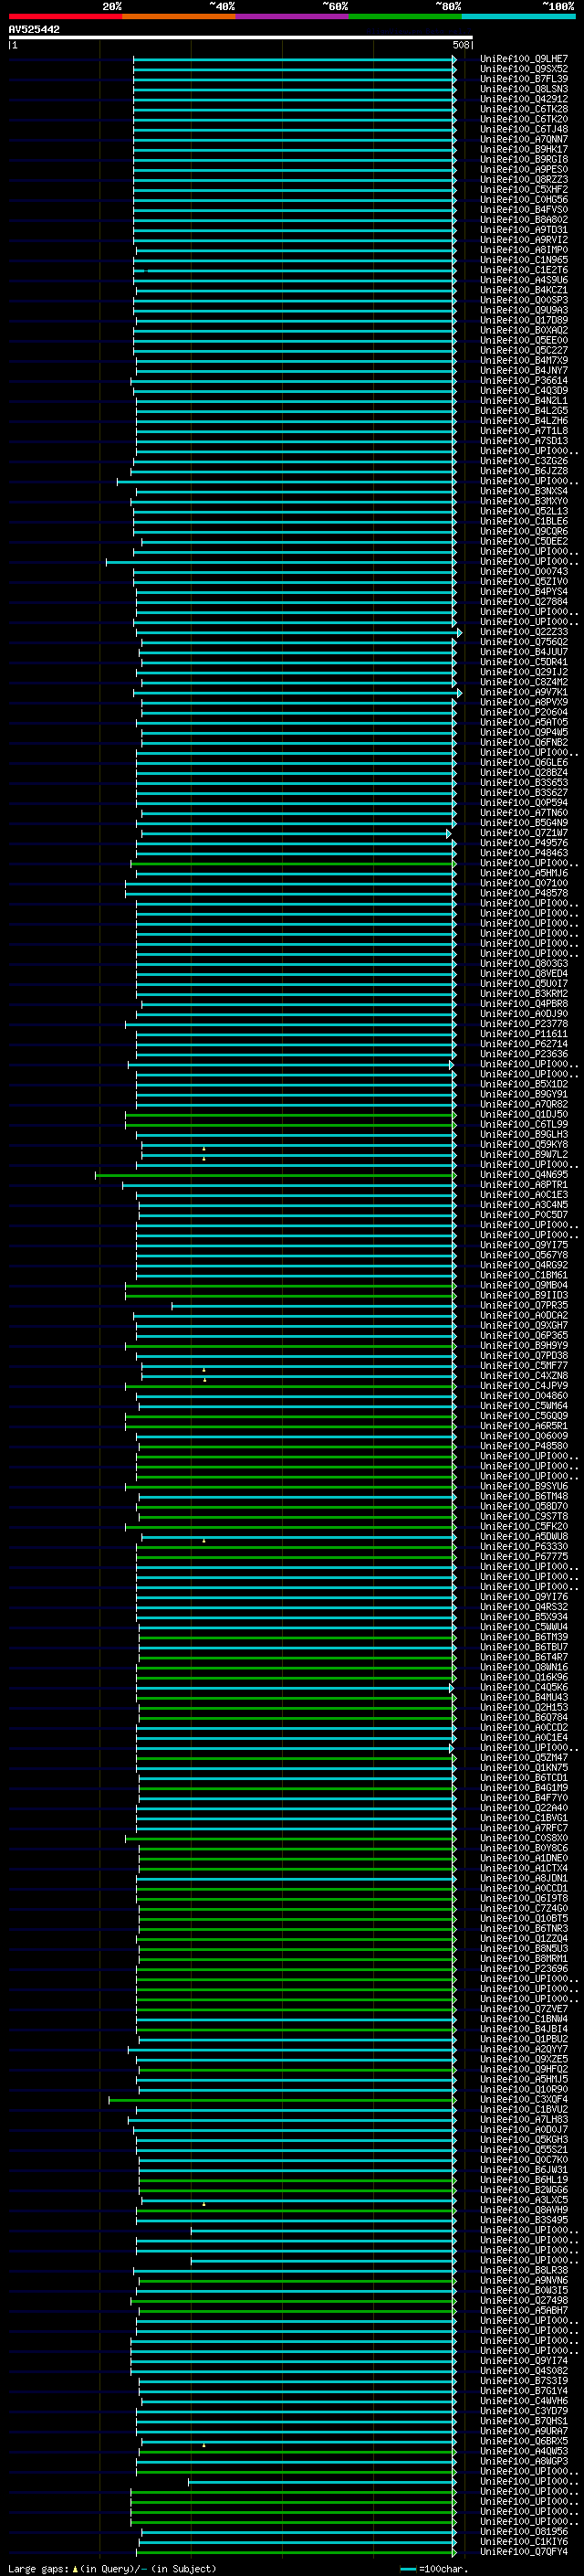Screen dimensions: 584x2576
Task: Click the 508 query end position label
Action: click(460, 45)
